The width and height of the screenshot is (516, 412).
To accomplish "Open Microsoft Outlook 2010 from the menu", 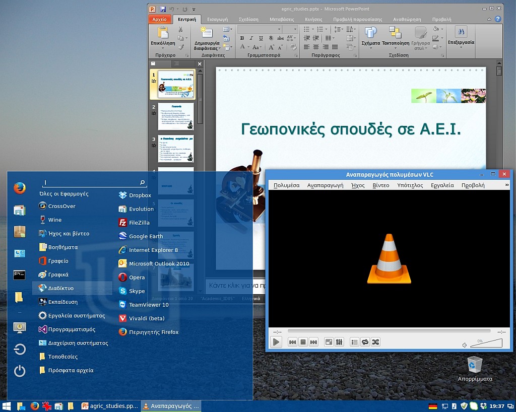I will click(154, 263).
